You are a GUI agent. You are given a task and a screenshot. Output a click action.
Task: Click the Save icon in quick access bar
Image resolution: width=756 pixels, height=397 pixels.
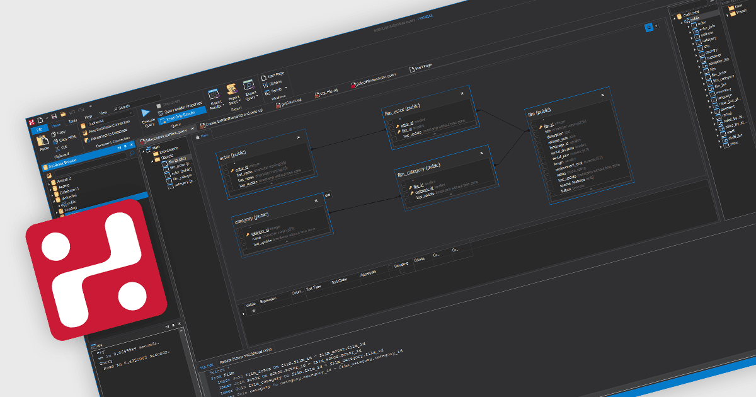click(54, 115)
